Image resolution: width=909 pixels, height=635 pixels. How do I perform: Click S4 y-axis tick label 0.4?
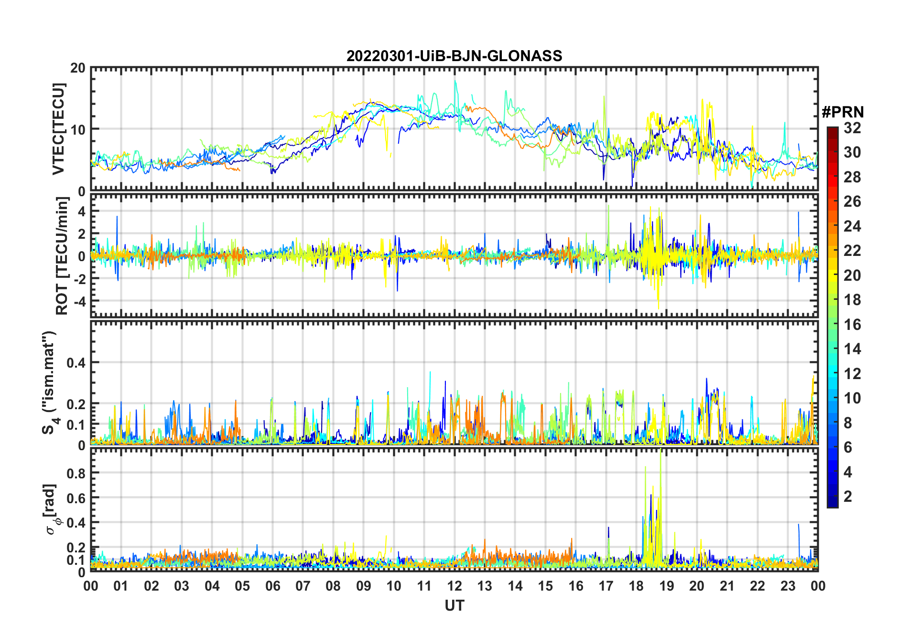point(76,362)
